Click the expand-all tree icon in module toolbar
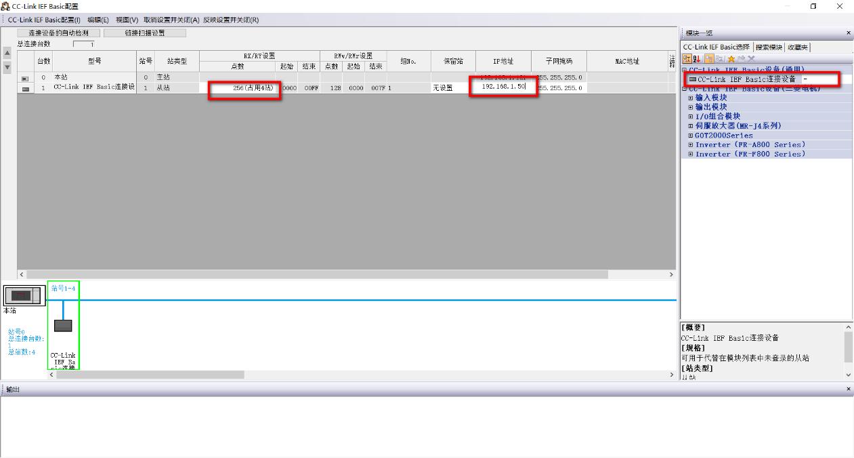854x458 pixels. point(708,59)
